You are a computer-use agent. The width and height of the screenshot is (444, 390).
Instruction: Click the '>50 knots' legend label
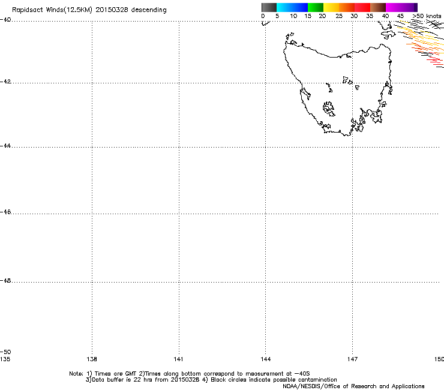(427, 16)
